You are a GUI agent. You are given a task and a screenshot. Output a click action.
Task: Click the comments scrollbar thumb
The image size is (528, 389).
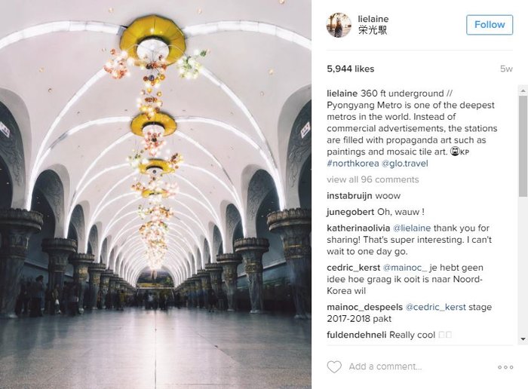pyautogui.click(x=523, y=143)
